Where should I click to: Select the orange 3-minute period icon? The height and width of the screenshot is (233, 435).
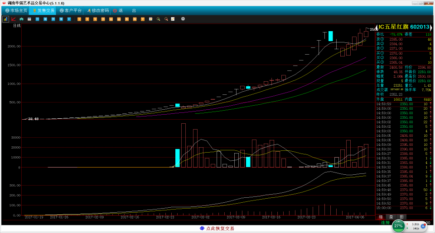click(87, 19)
